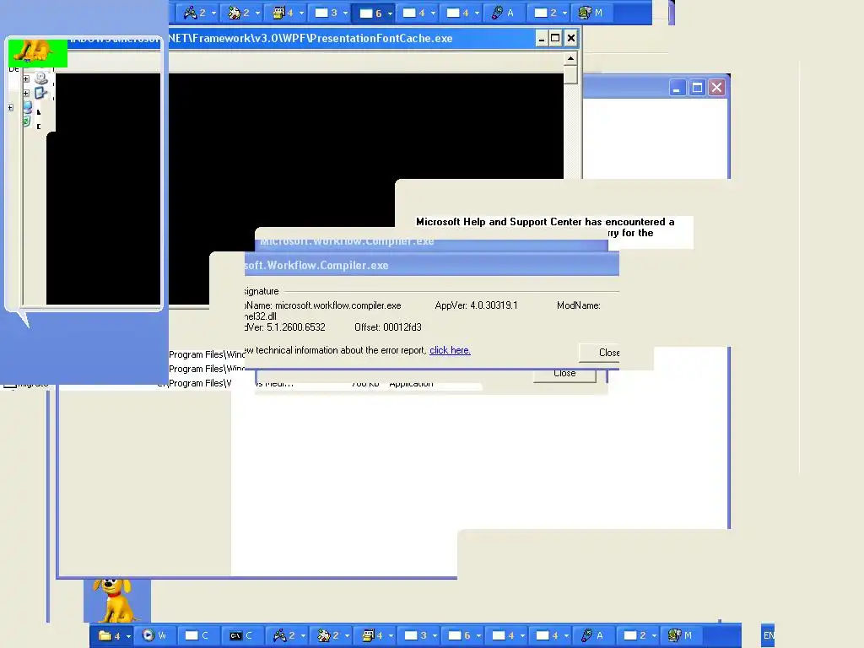Click the 'Offset: 00012fd3' text
Image resolution: width=864 pixels, height=648 pixels.
(x=388, y=327)
